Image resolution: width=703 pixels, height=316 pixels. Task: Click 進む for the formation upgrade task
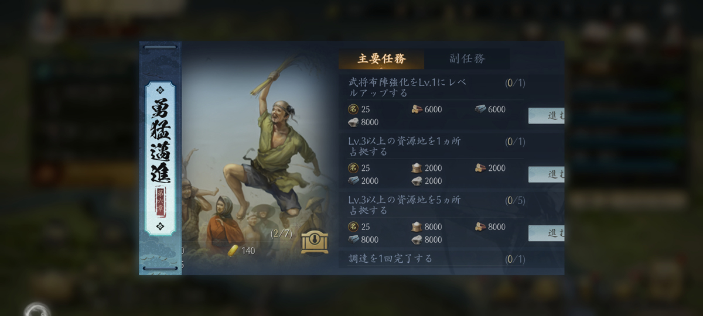click(x=547, y=115)
